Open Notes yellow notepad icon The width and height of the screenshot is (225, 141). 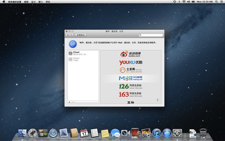(105, 133)
